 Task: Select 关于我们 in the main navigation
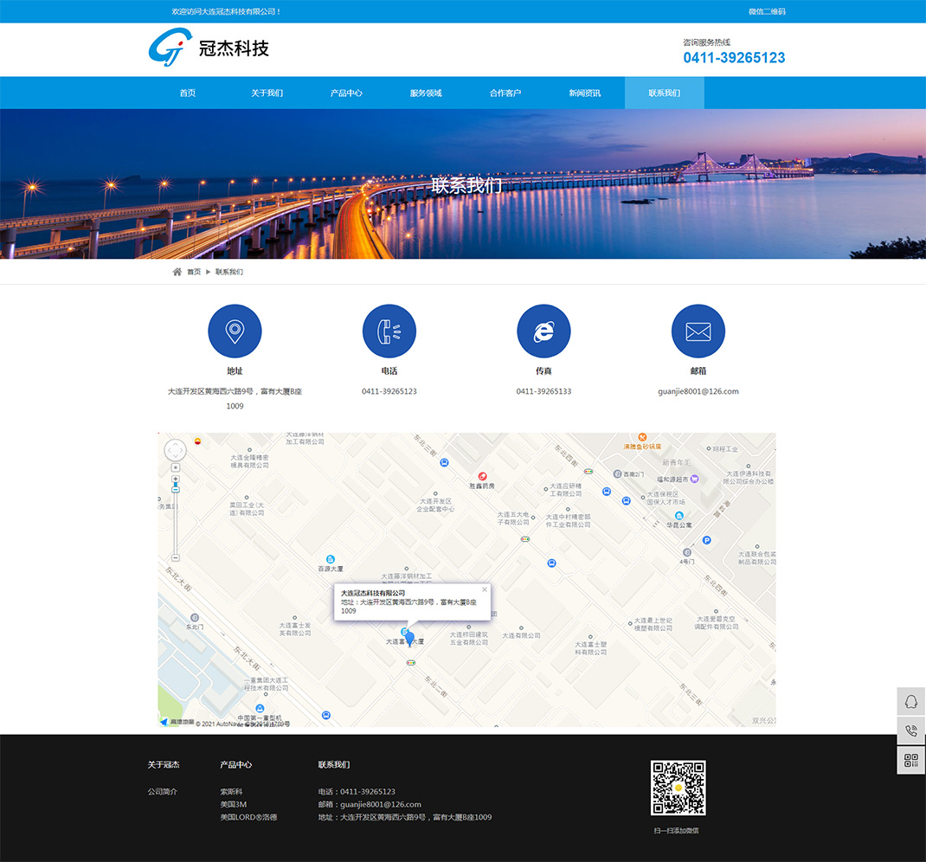267,93
